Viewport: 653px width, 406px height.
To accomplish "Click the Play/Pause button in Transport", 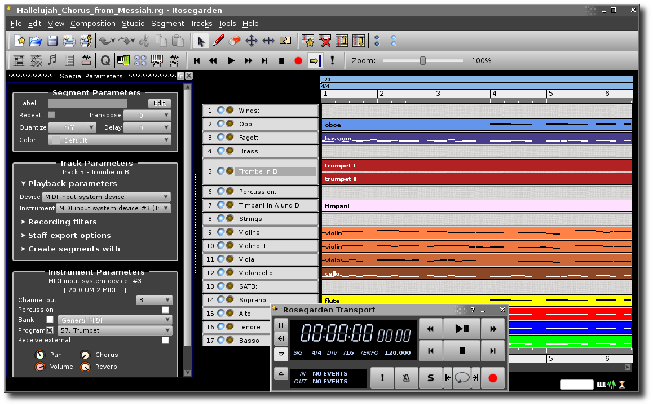I will point(462,328).
